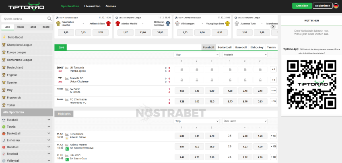This screenshot has width=342, height=163.
Task: Select the 3Std time filter
Action: click(33, 27)
